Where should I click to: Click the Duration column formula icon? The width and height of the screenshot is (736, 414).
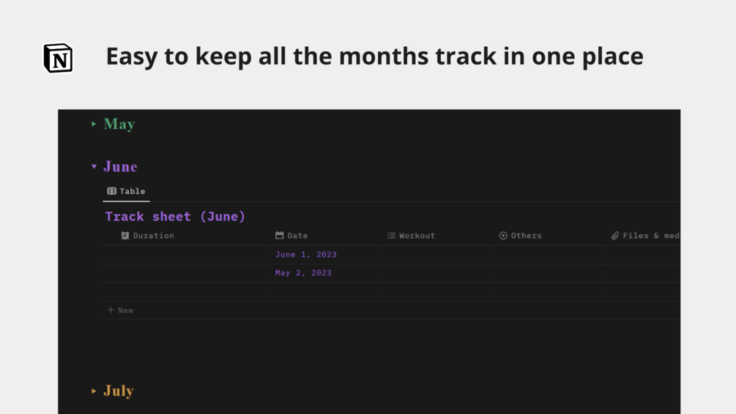click(125, 236)
